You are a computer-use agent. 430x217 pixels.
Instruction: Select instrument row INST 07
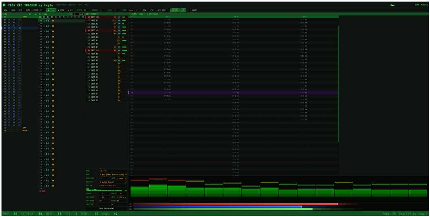[x=106, y=40]
